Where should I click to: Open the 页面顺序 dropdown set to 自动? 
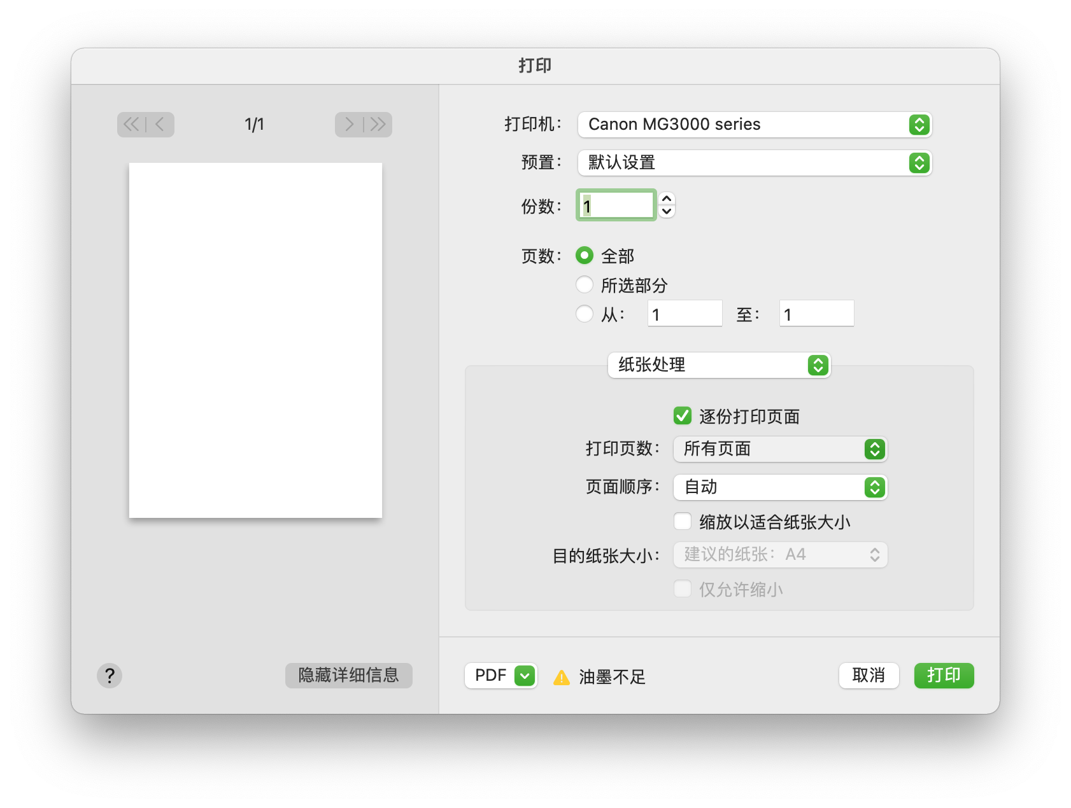tap(780, 487)
